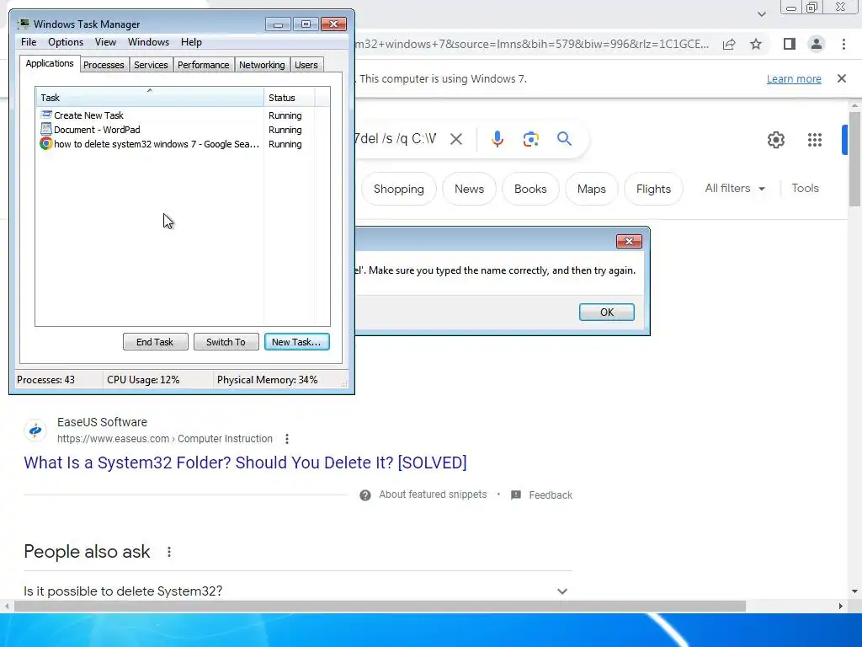Click the blue search magnifier icon
The image size is (862, 647).
(x=564, y=139)
